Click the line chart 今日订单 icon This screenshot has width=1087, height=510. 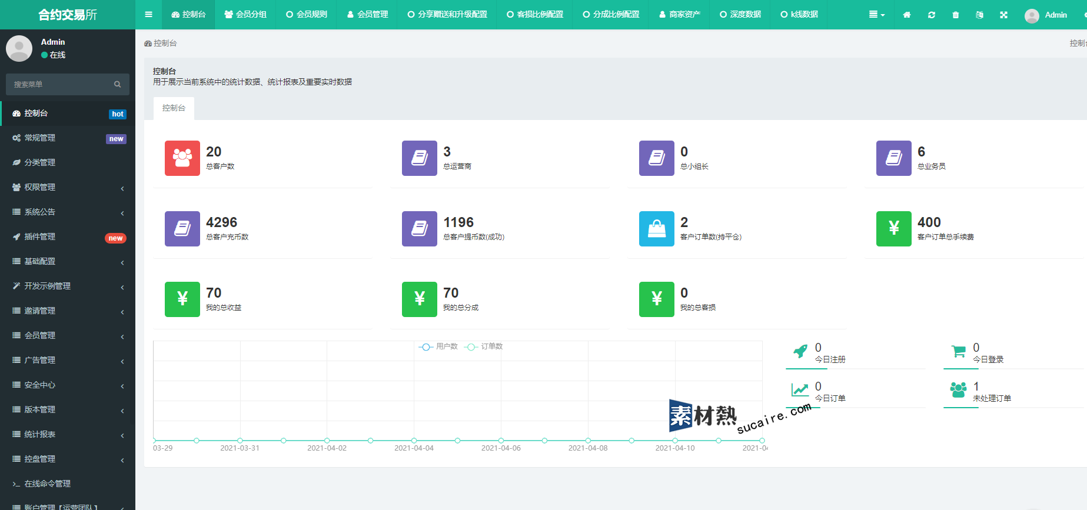tap(800, 389)
